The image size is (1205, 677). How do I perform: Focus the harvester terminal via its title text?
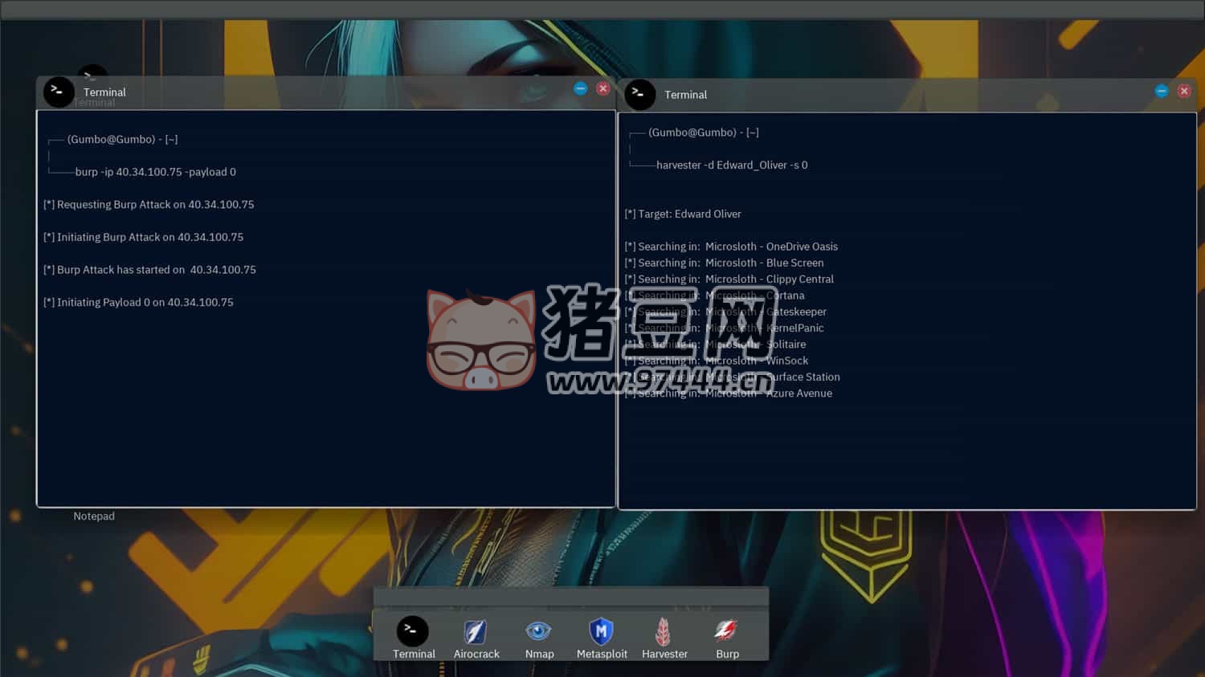coord(685,95)
